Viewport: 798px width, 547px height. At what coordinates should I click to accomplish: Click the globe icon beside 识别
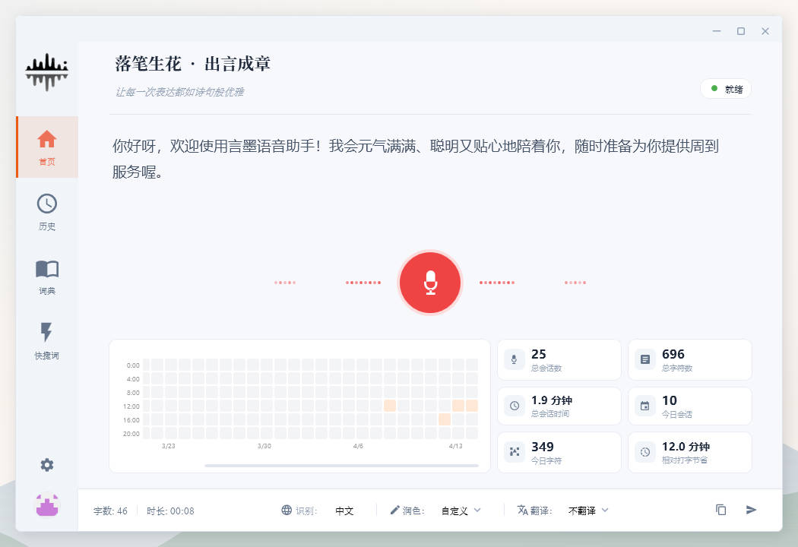tap(287, 510)
